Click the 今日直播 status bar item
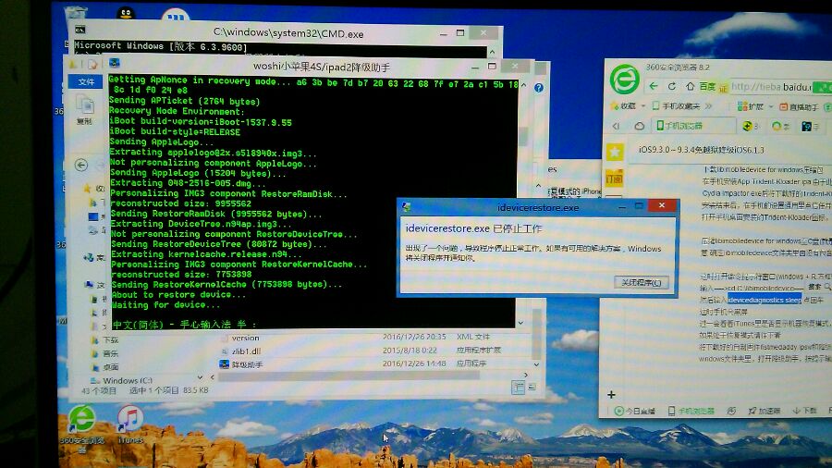 coord(634,411)
